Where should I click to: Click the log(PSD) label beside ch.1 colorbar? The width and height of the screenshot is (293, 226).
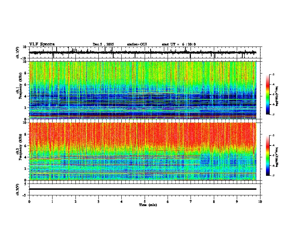click(277, 96)
